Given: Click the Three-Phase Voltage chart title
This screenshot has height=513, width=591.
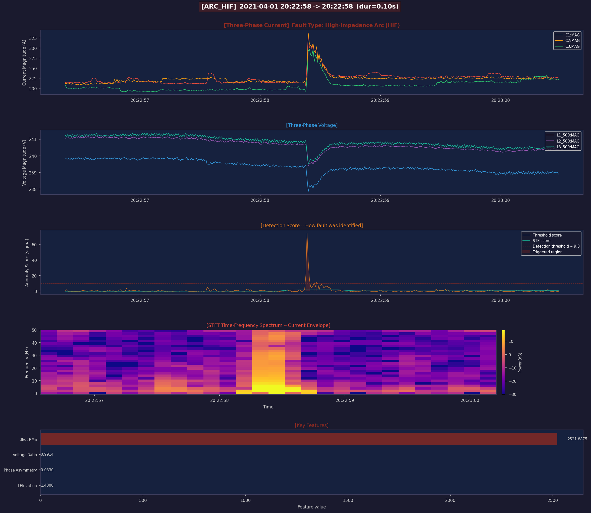Looking at the screenshot, I should [311, 125].
